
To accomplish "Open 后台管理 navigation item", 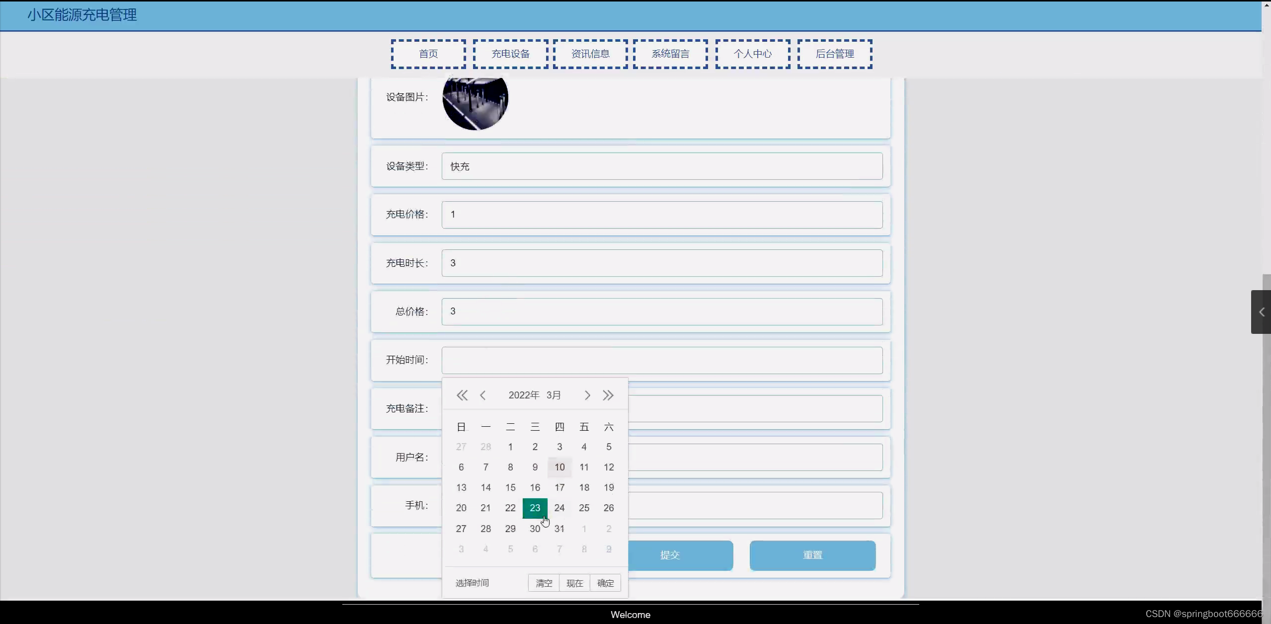I will point(834,54).
